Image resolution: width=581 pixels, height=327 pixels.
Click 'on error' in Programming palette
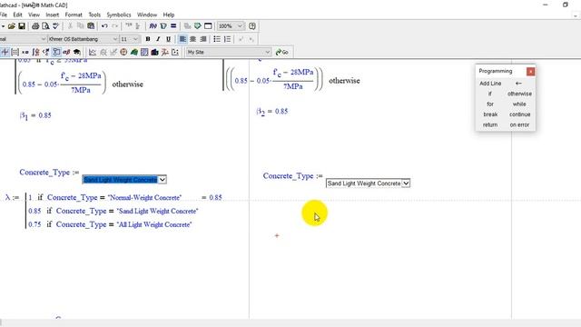(x=519, y=125)
